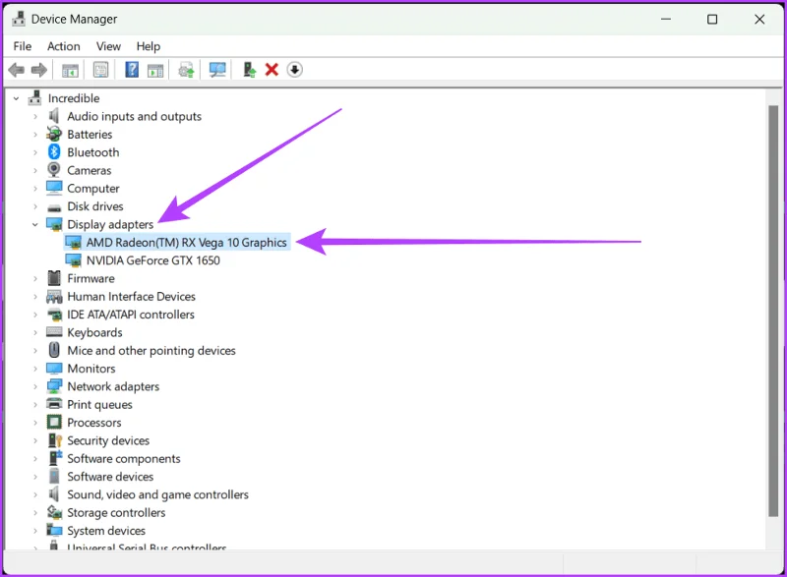Click the NVIDIA GeForce GTX 1650 adapter icon

click(73, 260)
